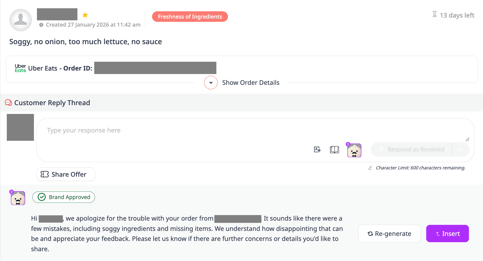The height and width of the screenshot is (261, 483).
Task: Click the AI avatar next to the approved reply
Action: point(18,198)
